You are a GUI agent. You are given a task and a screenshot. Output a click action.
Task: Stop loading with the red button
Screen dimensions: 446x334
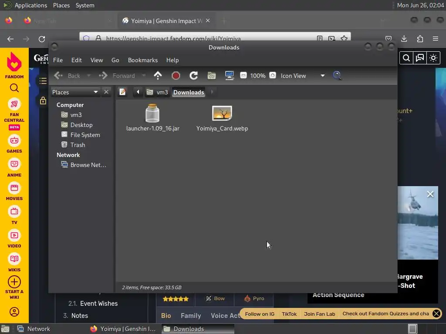pos(176,76)
